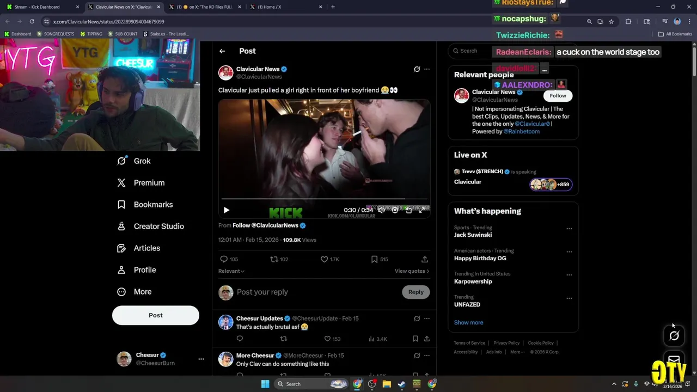Open options for Happy Birthday OG trend
Viewport: 697px width, 392px height.
click(x=569, y=252)
